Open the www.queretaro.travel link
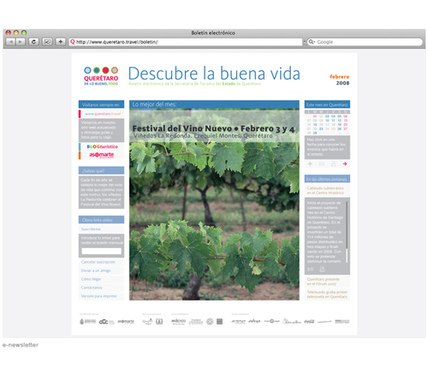This screenshot has height=368, width=428. pos(103,114)
